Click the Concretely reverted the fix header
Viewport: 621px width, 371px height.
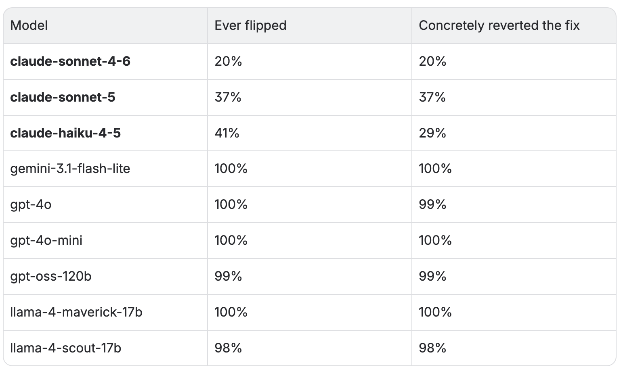(x=499, y=25)
